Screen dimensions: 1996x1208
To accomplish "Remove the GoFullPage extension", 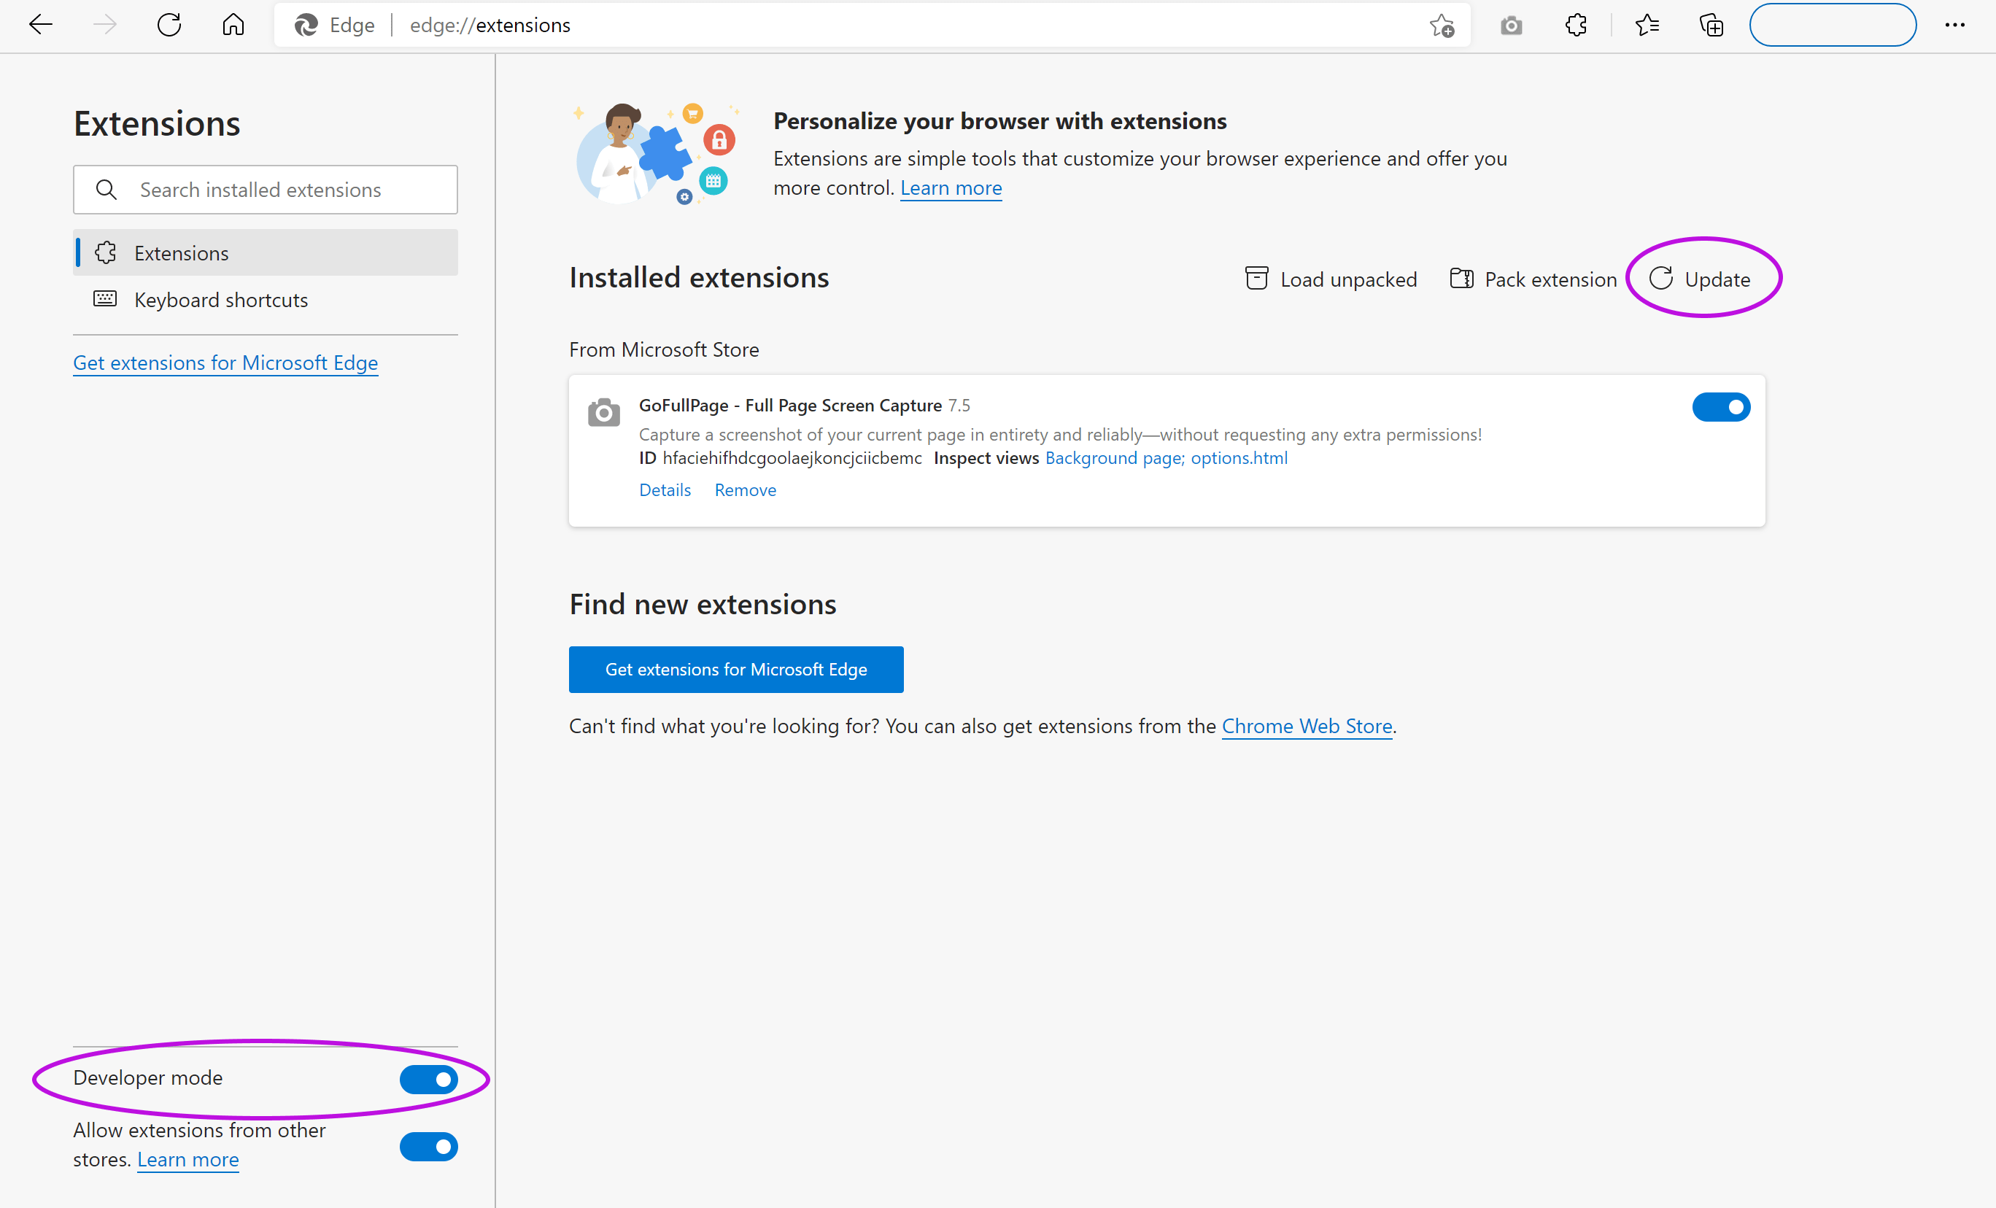I will point(744,489).
